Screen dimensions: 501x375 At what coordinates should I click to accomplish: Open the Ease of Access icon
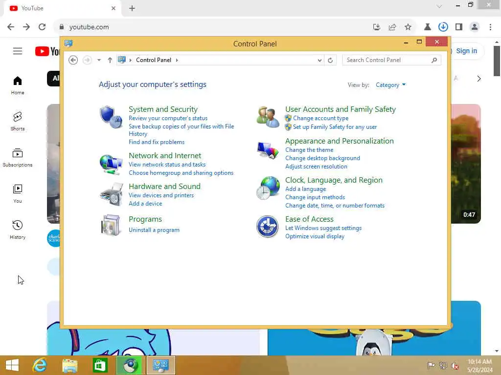[268, 227]
